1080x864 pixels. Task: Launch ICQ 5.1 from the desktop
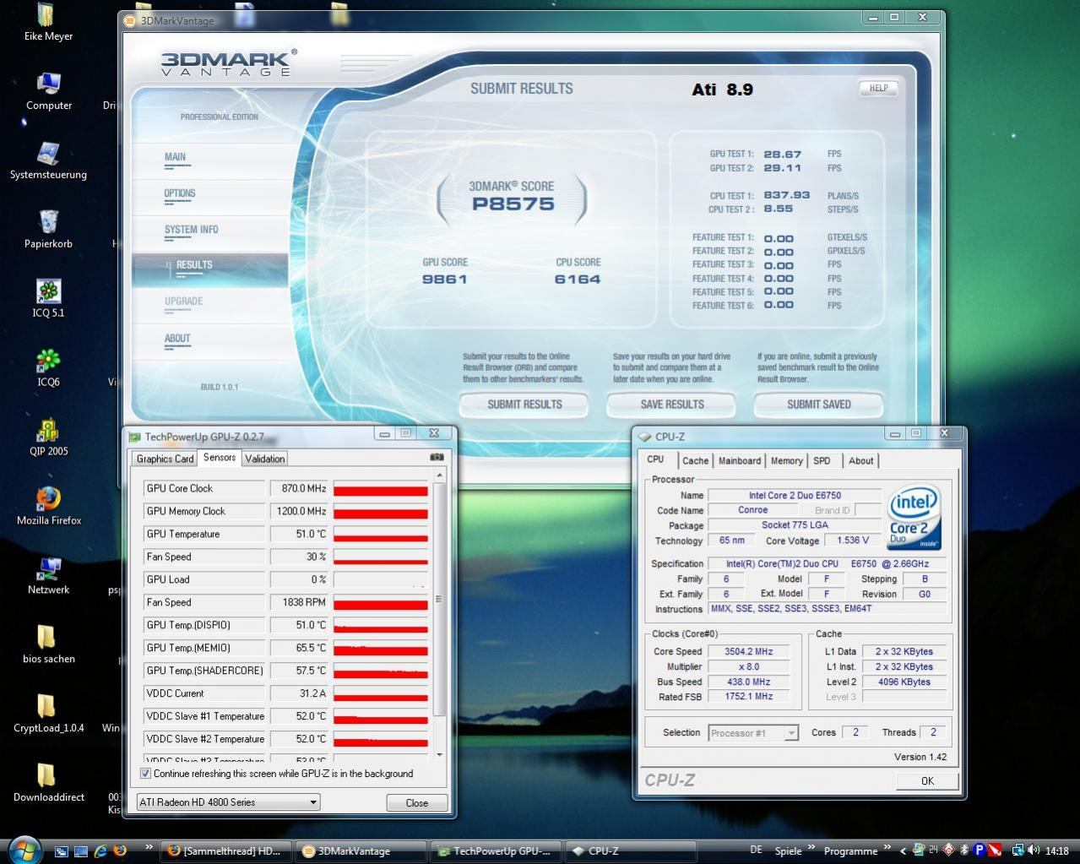click(x=48, y=299)
